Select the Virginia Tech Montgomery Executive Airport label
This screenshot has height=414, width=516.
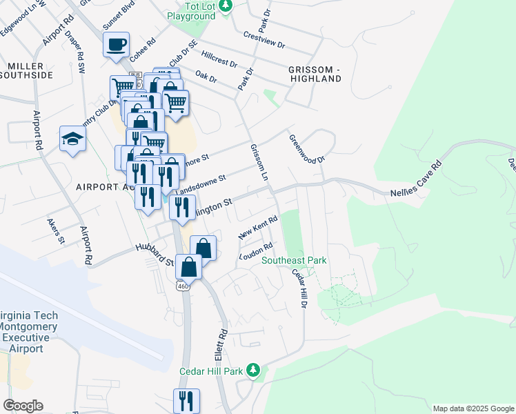[x=28, y=332]
